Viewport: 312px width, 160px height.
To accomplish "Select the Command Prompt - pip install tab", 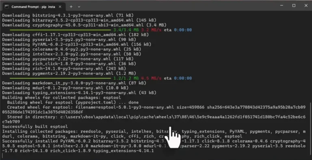I will (34, 6).
